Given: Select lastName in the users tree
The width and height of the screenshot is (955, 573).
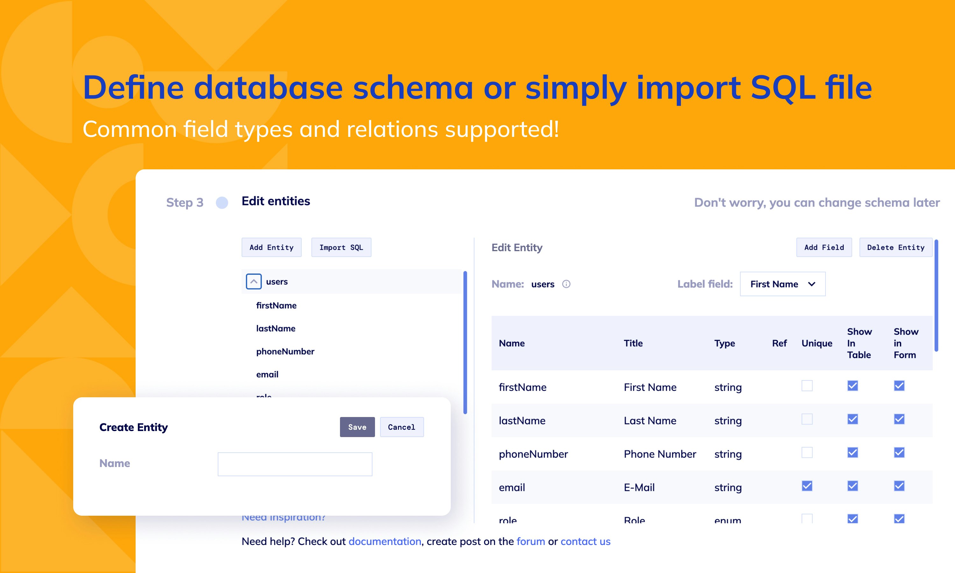Looking at the screenshot, I should coord(276,329).
